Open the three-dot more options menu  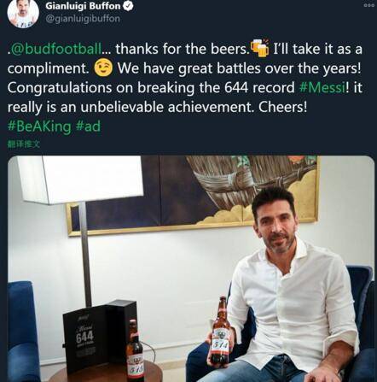[x=368, y=5]
